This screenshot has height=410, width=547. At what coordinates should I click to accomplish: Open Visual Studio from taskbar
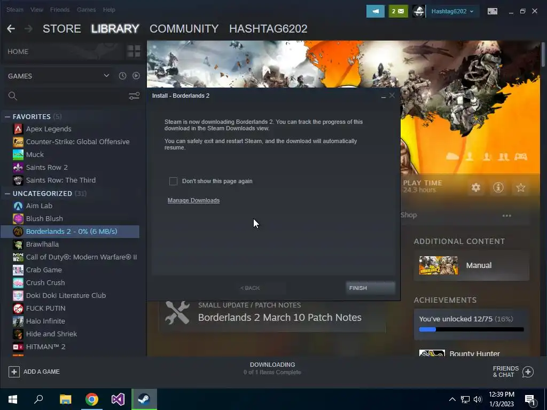pyautogui.click(x=118, y=399)
